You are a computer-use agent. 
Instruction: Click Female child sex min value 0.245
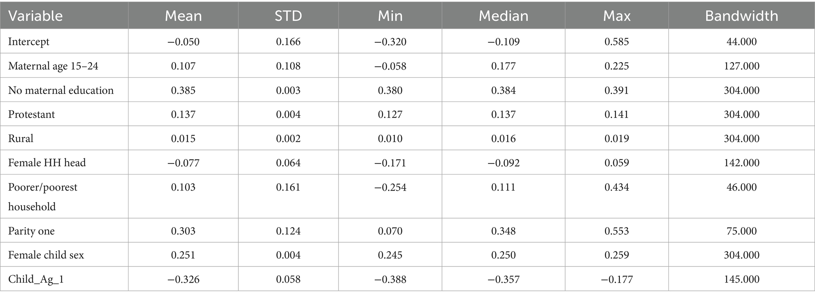pos(390,255)
